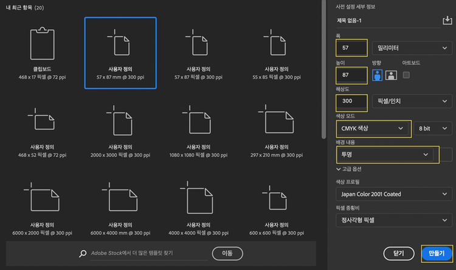Open the 투명 background contents dropdown
Screen dimensions: 456x270
(x=384, y=155)
